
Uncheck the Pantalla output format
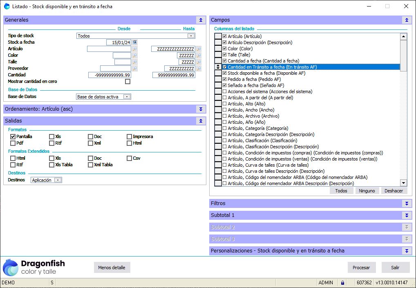[13, 136]
